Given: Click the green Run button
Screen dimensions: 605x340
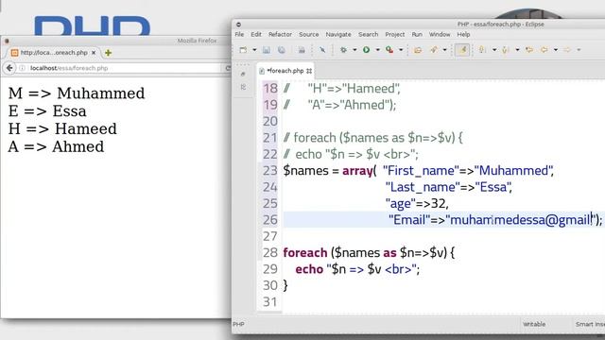Looking at the screenshot, I should click(366, 50).
